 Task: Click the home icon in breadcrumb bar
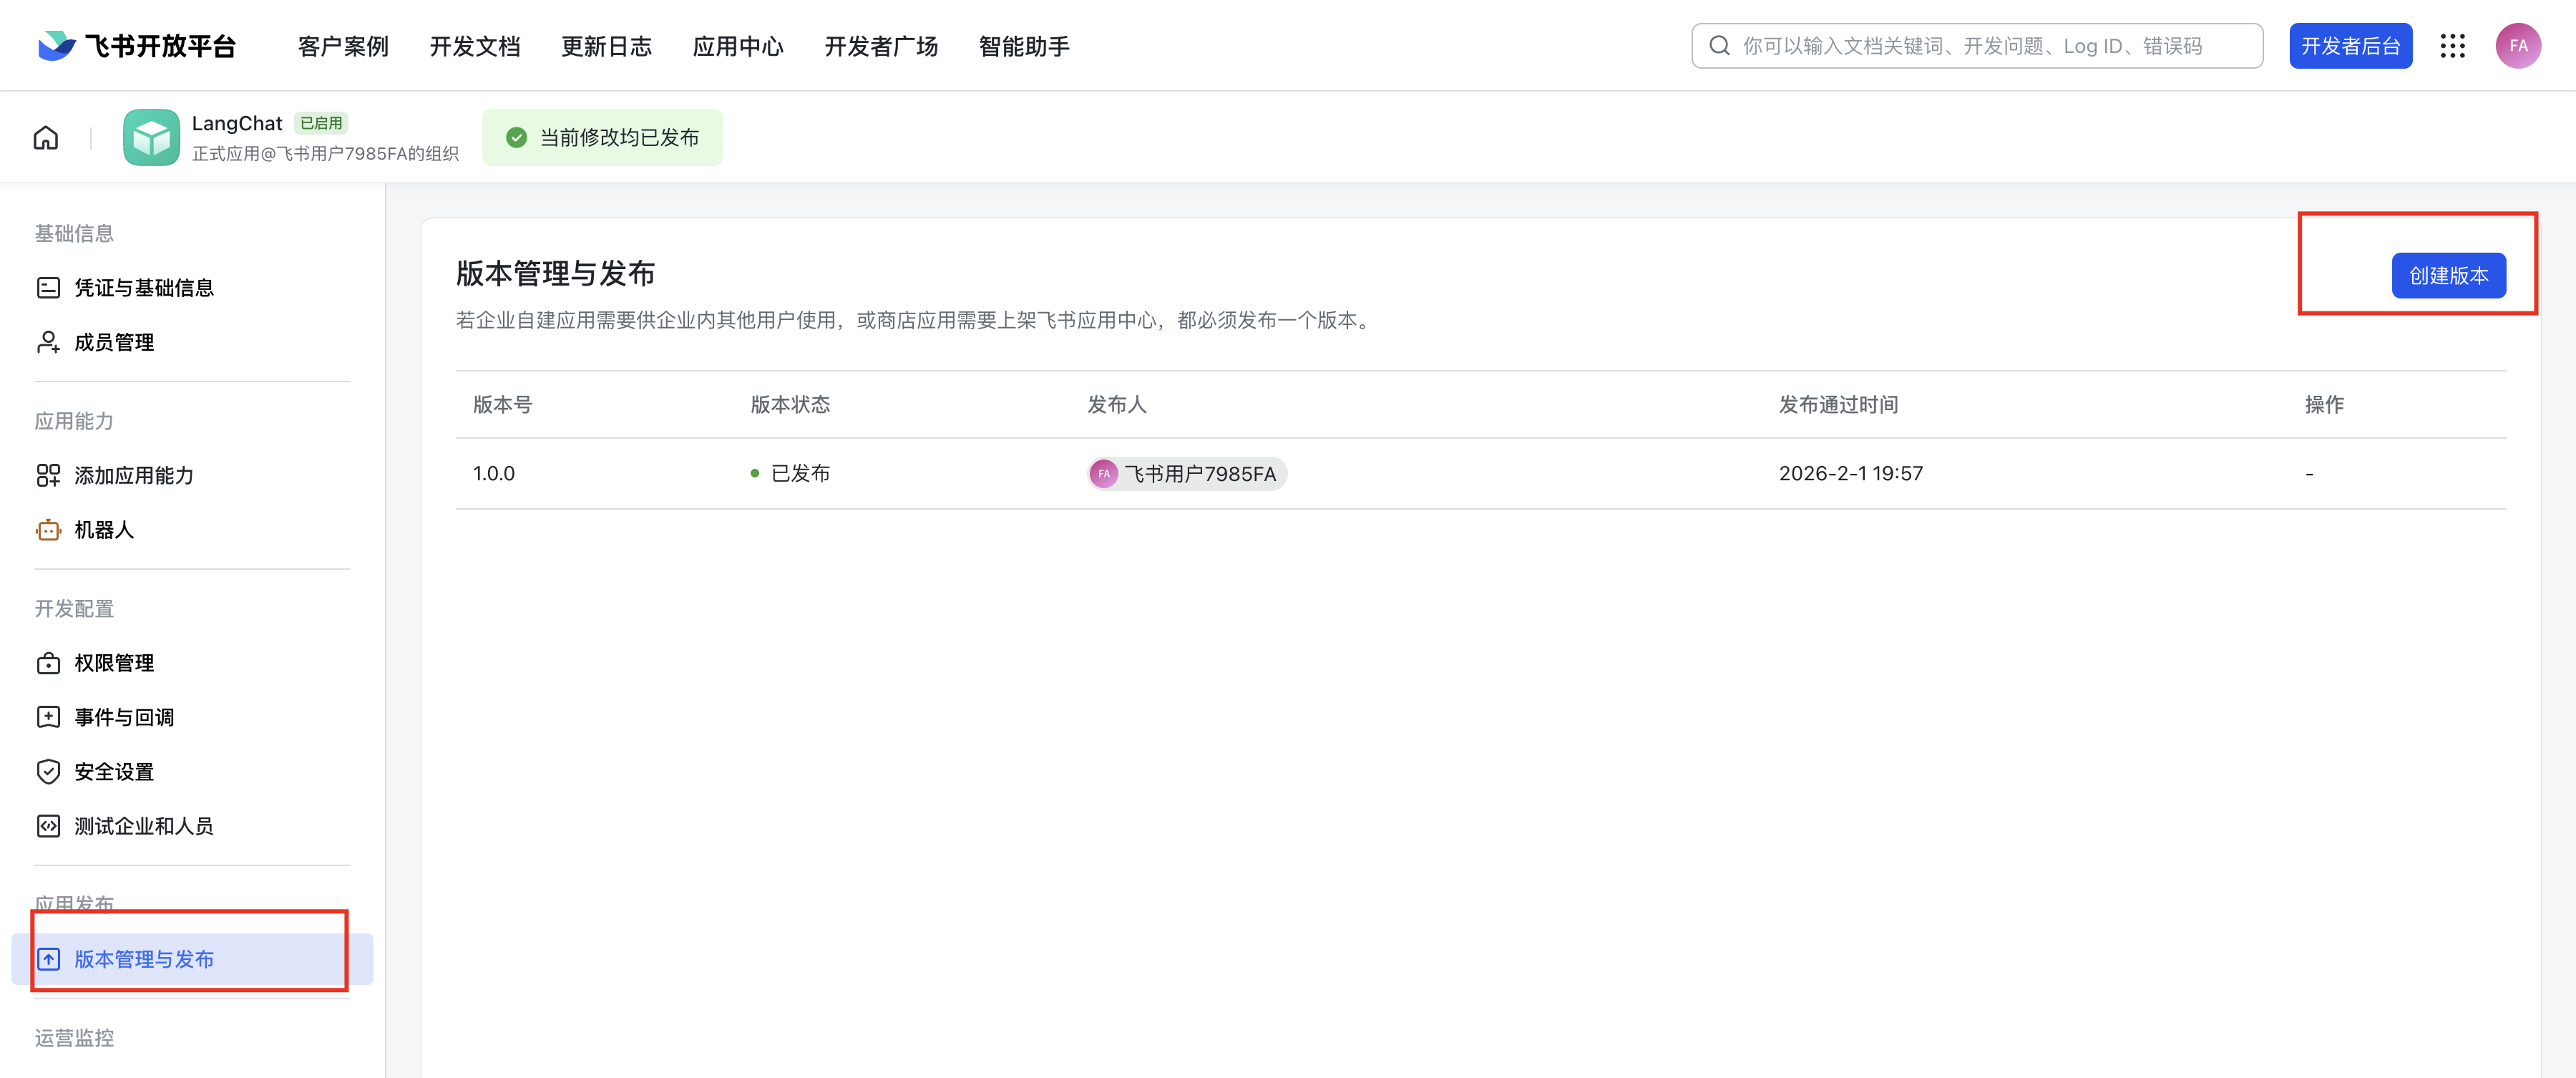(x=46, y=138)
